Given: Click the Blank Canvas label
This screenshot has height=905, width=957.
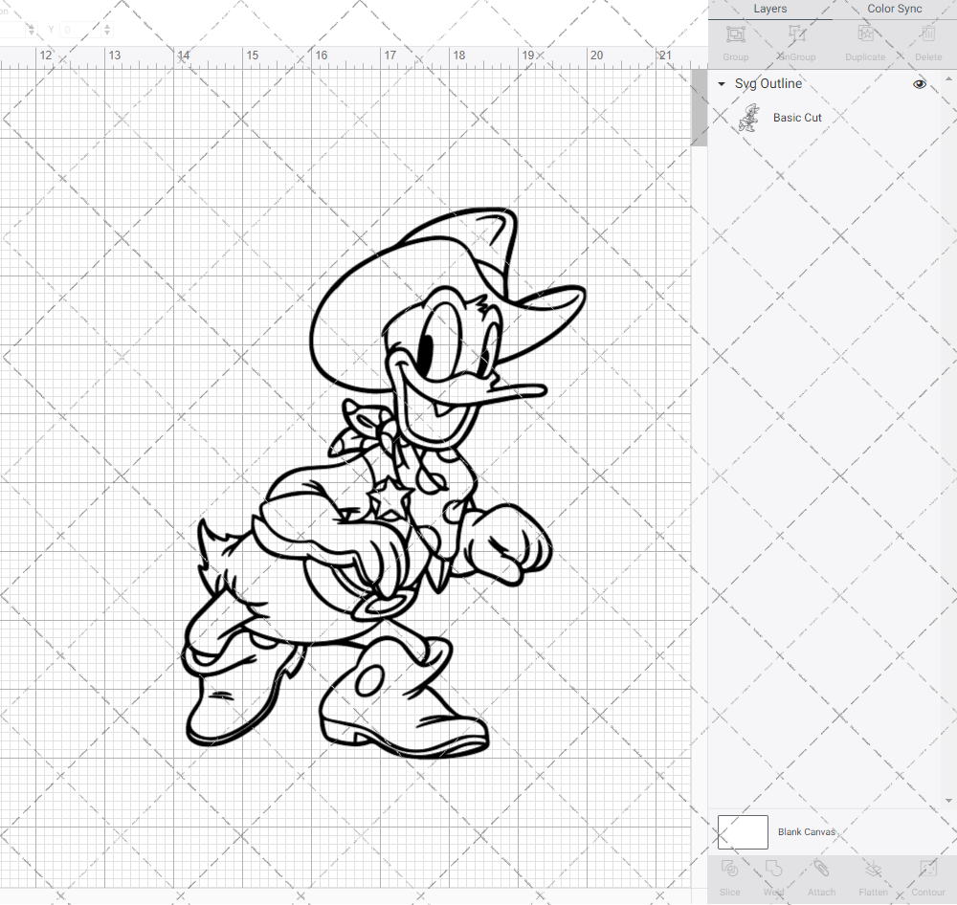Looking at the screenshot, I should (806, 831).
